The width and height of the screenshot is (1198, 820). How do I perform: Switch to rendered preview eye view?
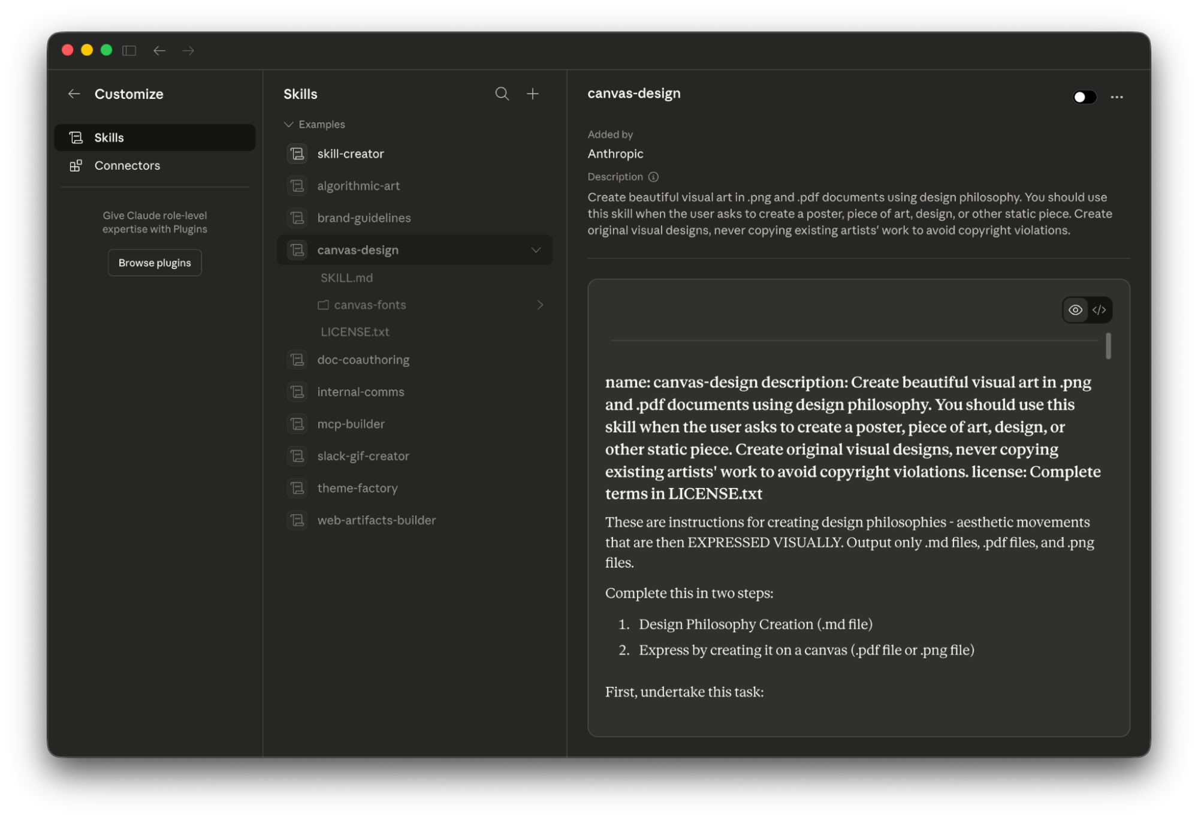[x=1075, y=310]
